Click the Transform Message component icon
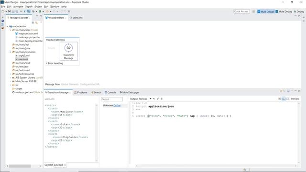 point(68,48)
